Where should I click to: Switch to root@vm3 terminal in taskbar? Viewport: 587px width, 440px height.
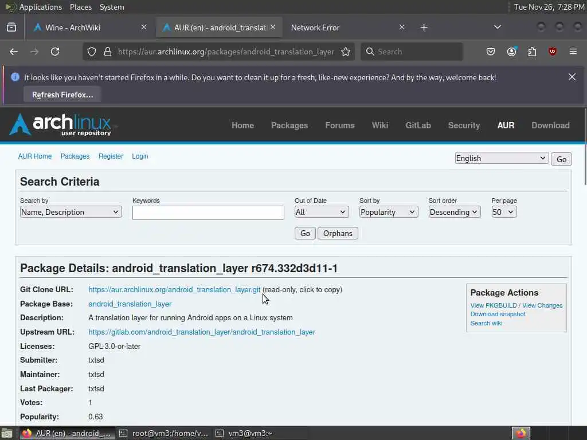[x=163, y=433]
